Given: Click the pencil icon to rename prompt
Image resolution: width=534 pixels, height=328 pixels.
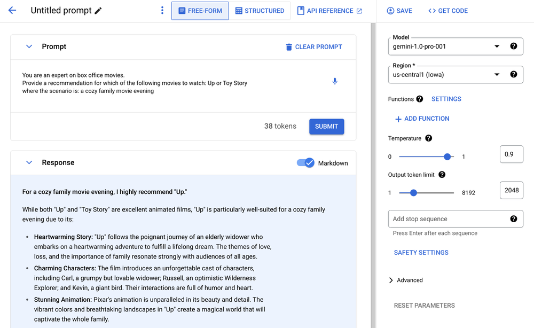Looking at the screenshot, I should click(x=98, y=11).
